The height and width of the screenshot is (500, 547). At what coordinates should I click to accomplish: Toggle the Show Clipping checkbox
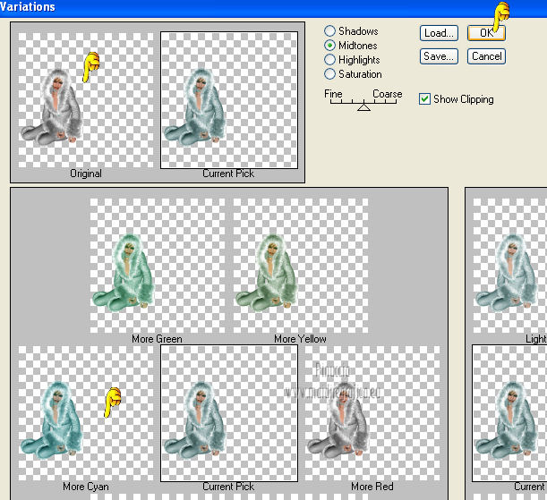pyautogui.click(x=424, y=99)
